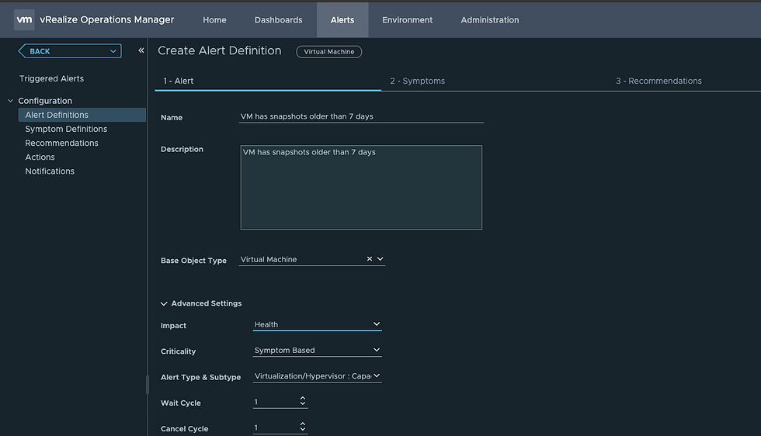Open the Environment menu
The height and width of the screenshot is (436, 761).
407,20
